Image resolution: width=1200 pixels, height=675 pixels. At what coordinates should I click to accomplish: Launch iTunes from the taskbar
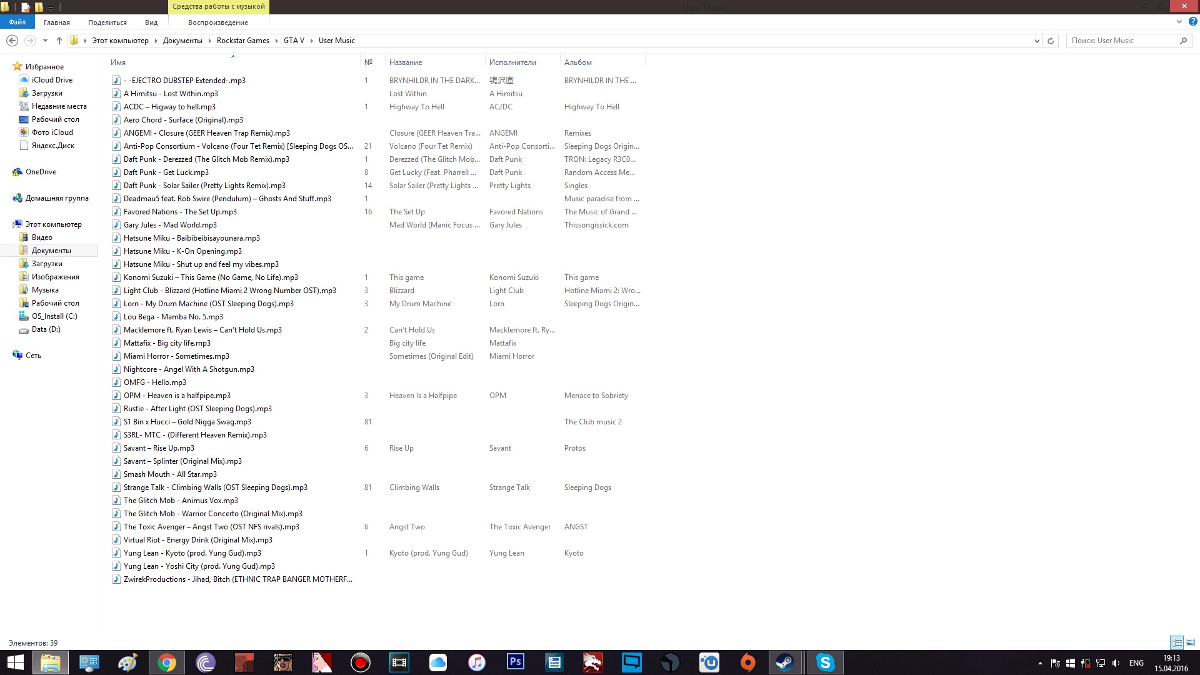point(476,662)
